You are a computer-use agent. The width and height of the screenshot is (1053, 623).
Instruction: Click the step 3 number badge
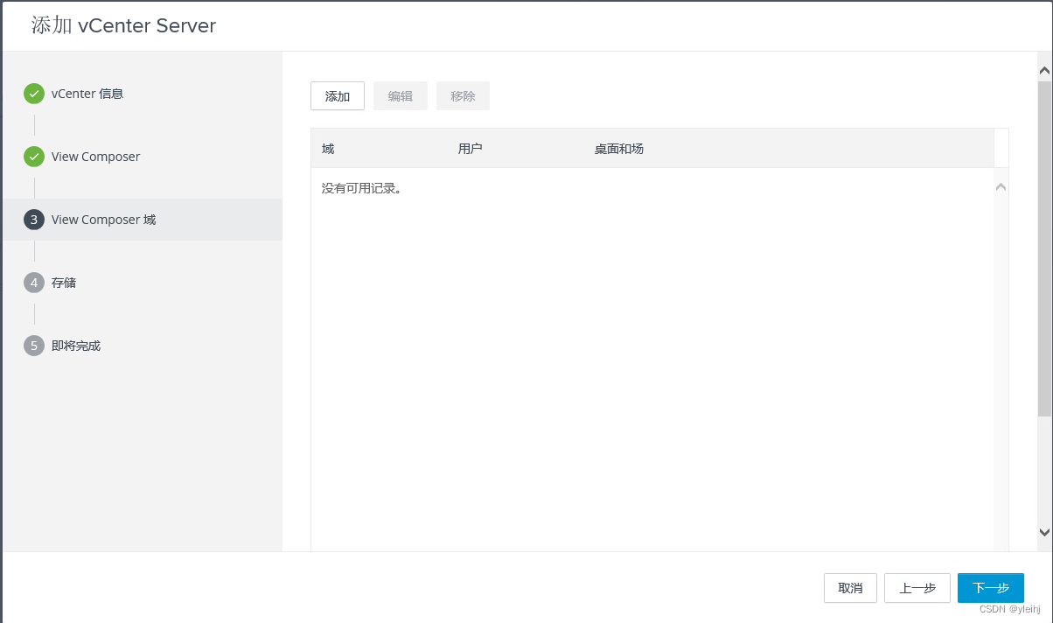click(x=34, y=220)
